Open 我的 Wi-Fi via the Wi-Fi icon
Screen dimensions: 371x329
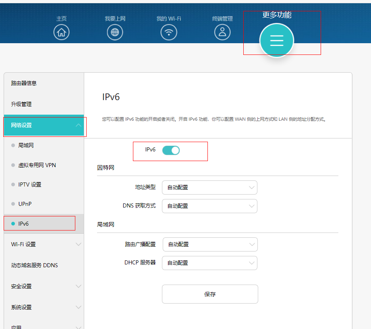click(169, 32)
